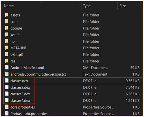Select androidsupportmultidexversion.txt file name
The image size is (144, 117).
(x=38, y=74)
